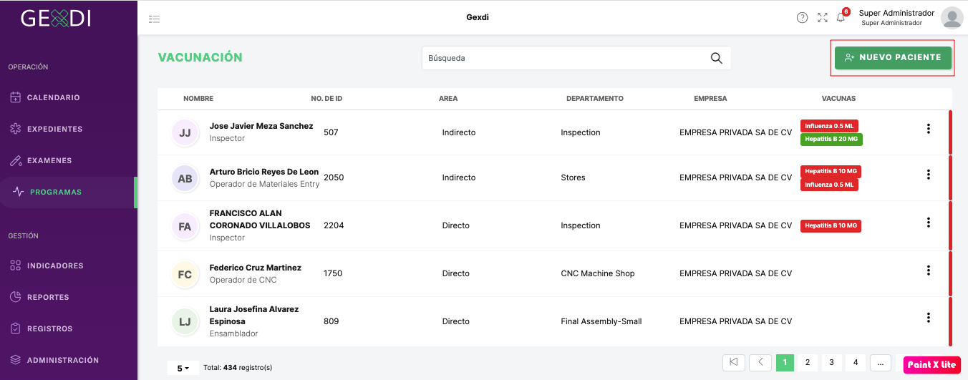Click the search magnifying glass icon
Image resolution: width=968 pixels, height=380 pixels.
click(x=716, y=58)
